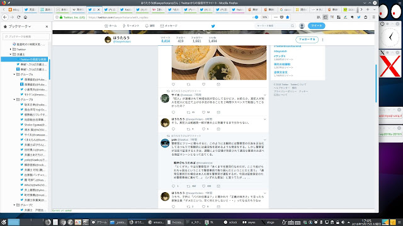Viewport: 403px width, 226px height.
Task: Click the フォローする follow button
Action: click(x=307, y=40)
